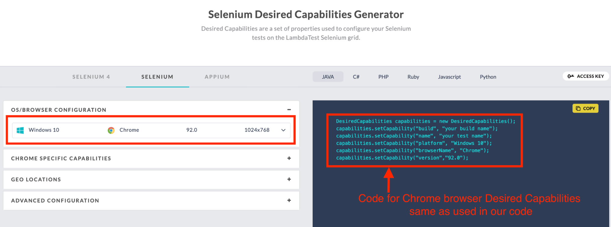Click the Windows logo icon
Image resolution: width=611 pixels, height=227 pixels.
click(20, 130)
